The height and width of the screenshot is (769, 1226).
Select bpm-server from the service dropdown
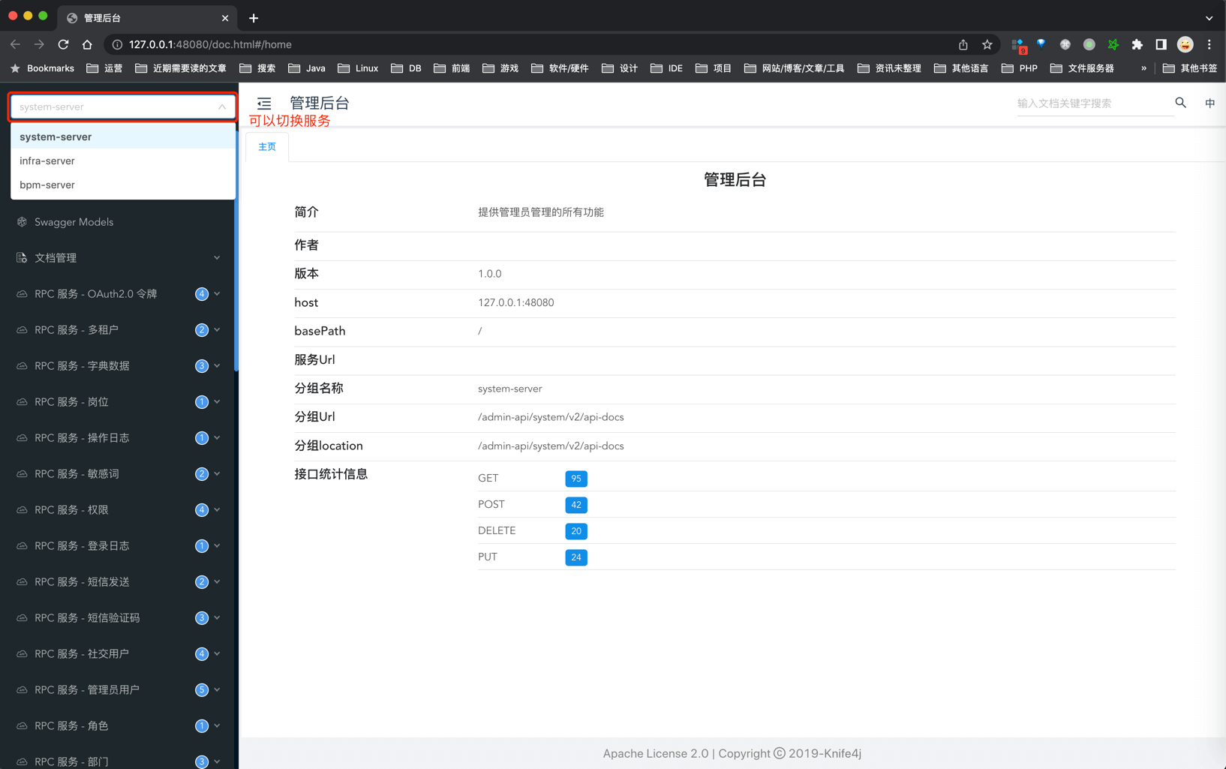(47, 185)
